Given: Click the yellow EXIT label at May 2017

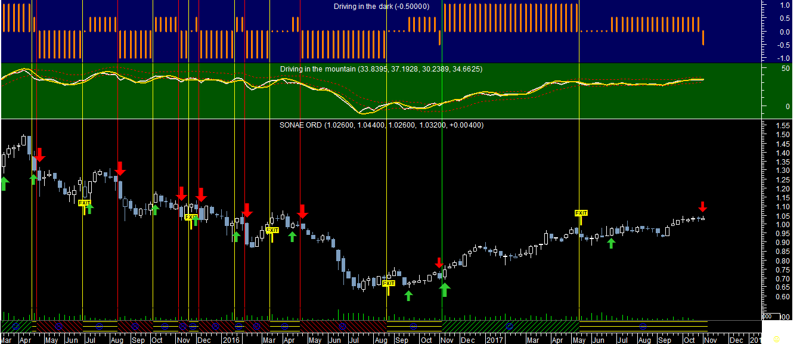Looking at the screenshot, I should click(581, 213).
